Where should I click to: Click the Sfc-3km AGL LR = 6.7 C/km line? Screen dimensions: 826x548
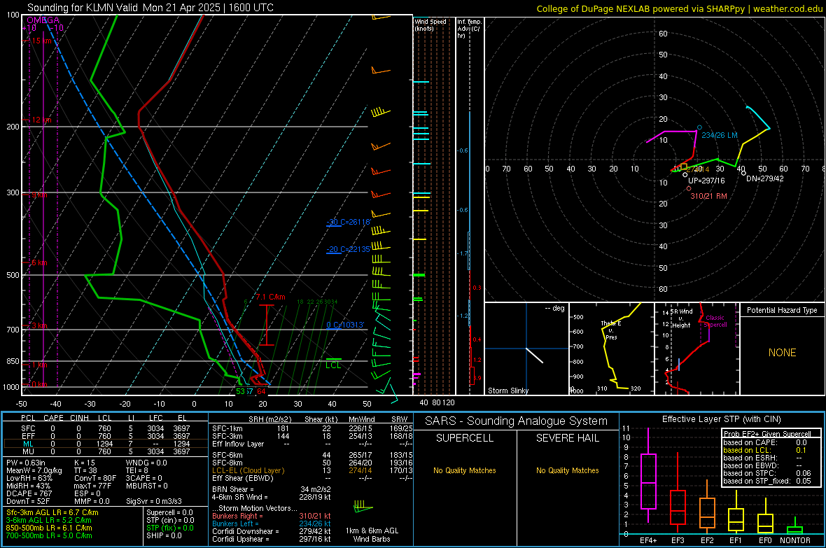coord(52,512)
